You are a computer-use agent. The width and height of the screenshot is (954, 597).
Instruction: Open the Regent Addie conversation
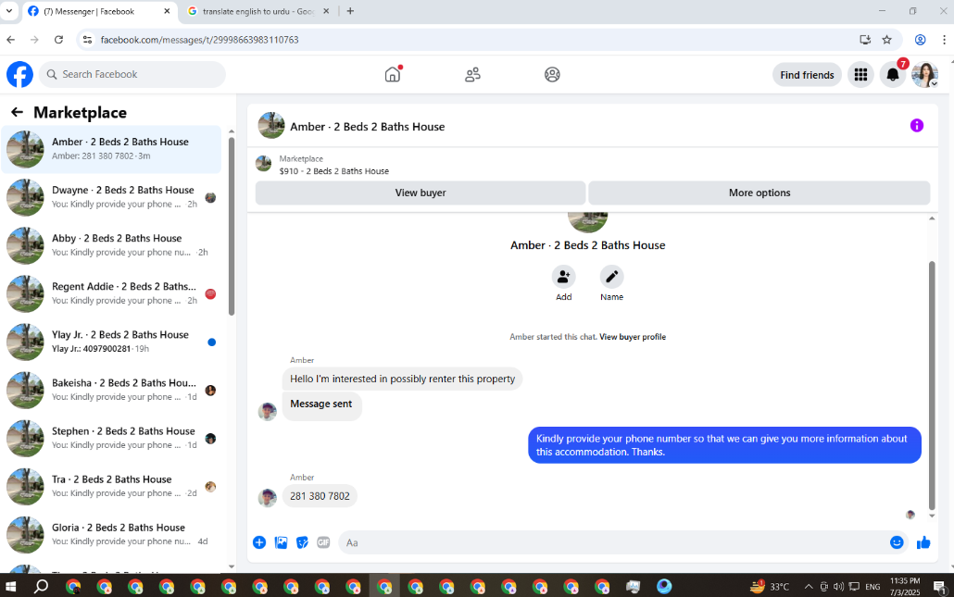click(x=111, y=293)
